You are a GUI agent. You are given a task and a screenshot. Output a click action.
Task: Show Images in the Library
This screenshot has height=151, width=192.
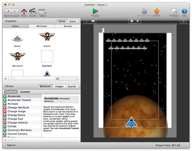tap(59, 86)
